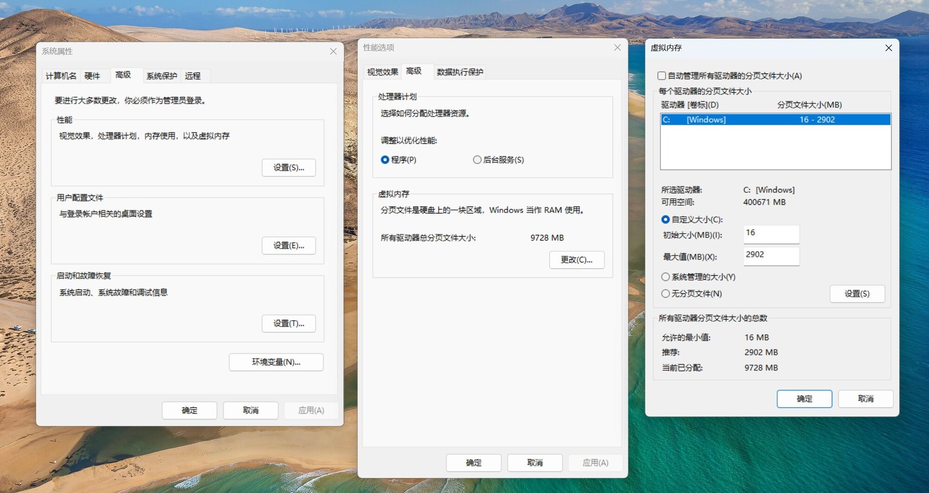
Task: Select the 系统管理的大小 radio option
Action: (x=666, y=277)
